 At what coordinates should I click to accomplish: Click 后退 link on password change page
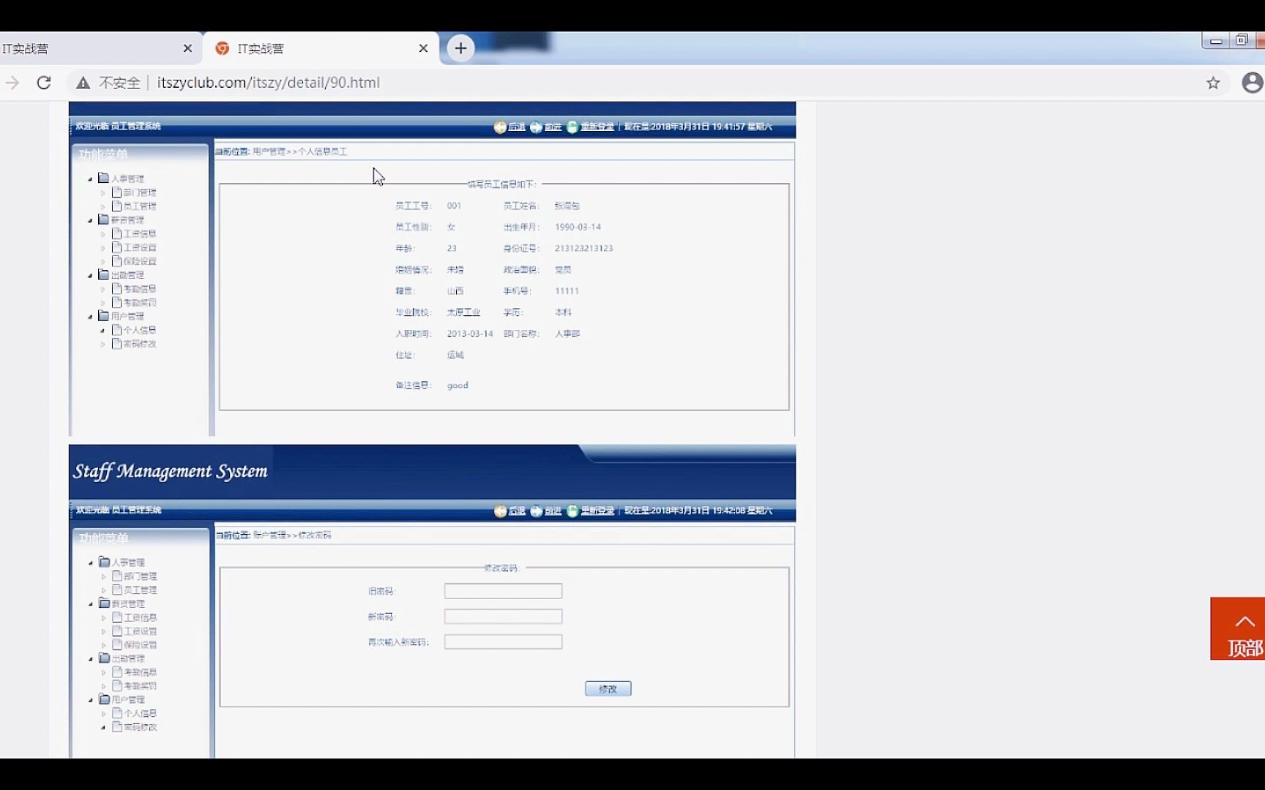[517, 511]
